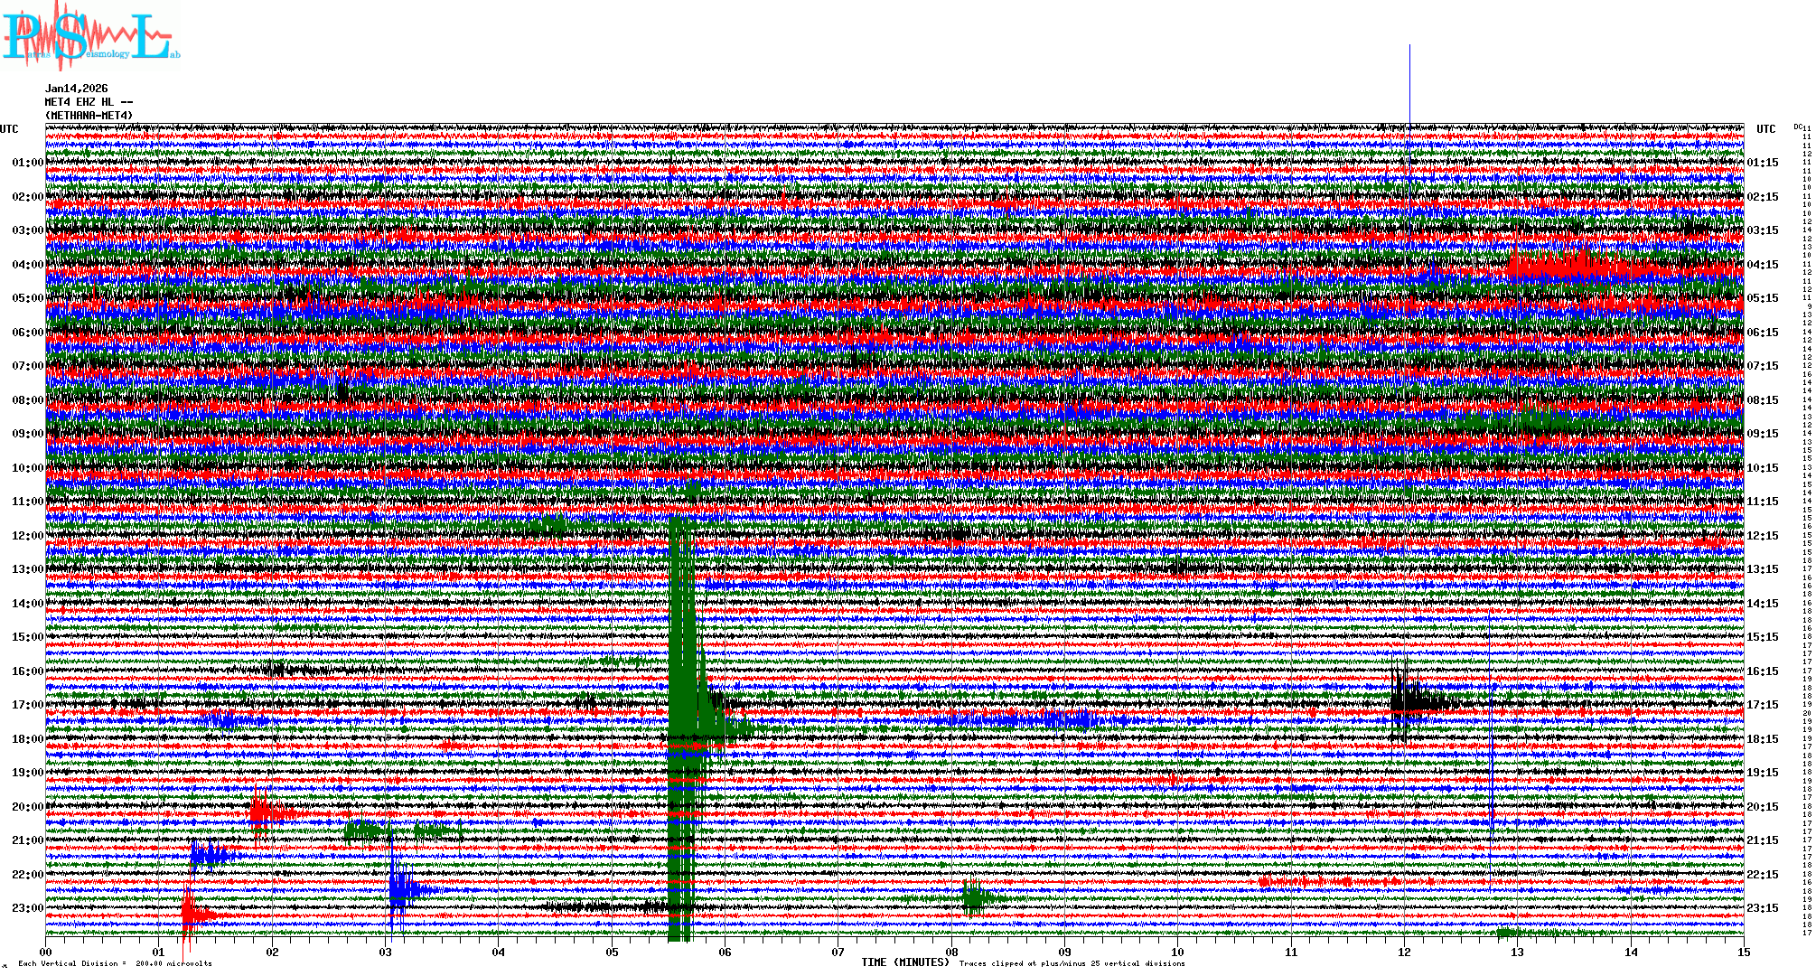Viewport: 1816px width, 976px height.
Task: Click the TIME (MINUTES) axis title
Action: click(905, 962)
